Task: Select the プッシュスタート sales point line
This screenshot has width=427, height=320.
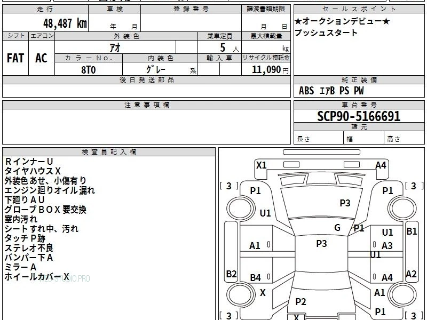Action: pyautogui.click(x=326, y=33)
